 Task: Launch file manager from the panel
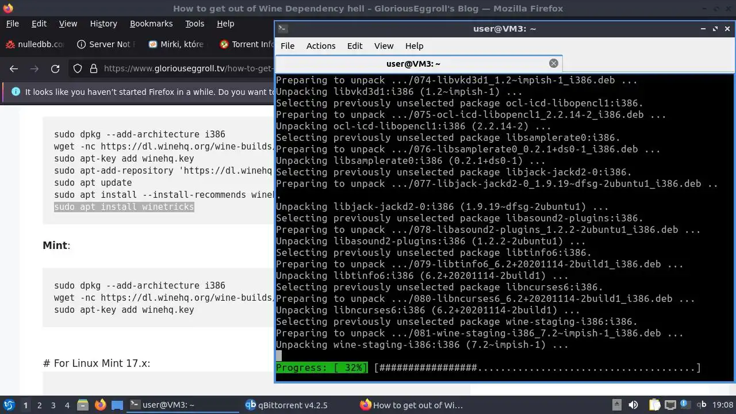tap(83, 405)
